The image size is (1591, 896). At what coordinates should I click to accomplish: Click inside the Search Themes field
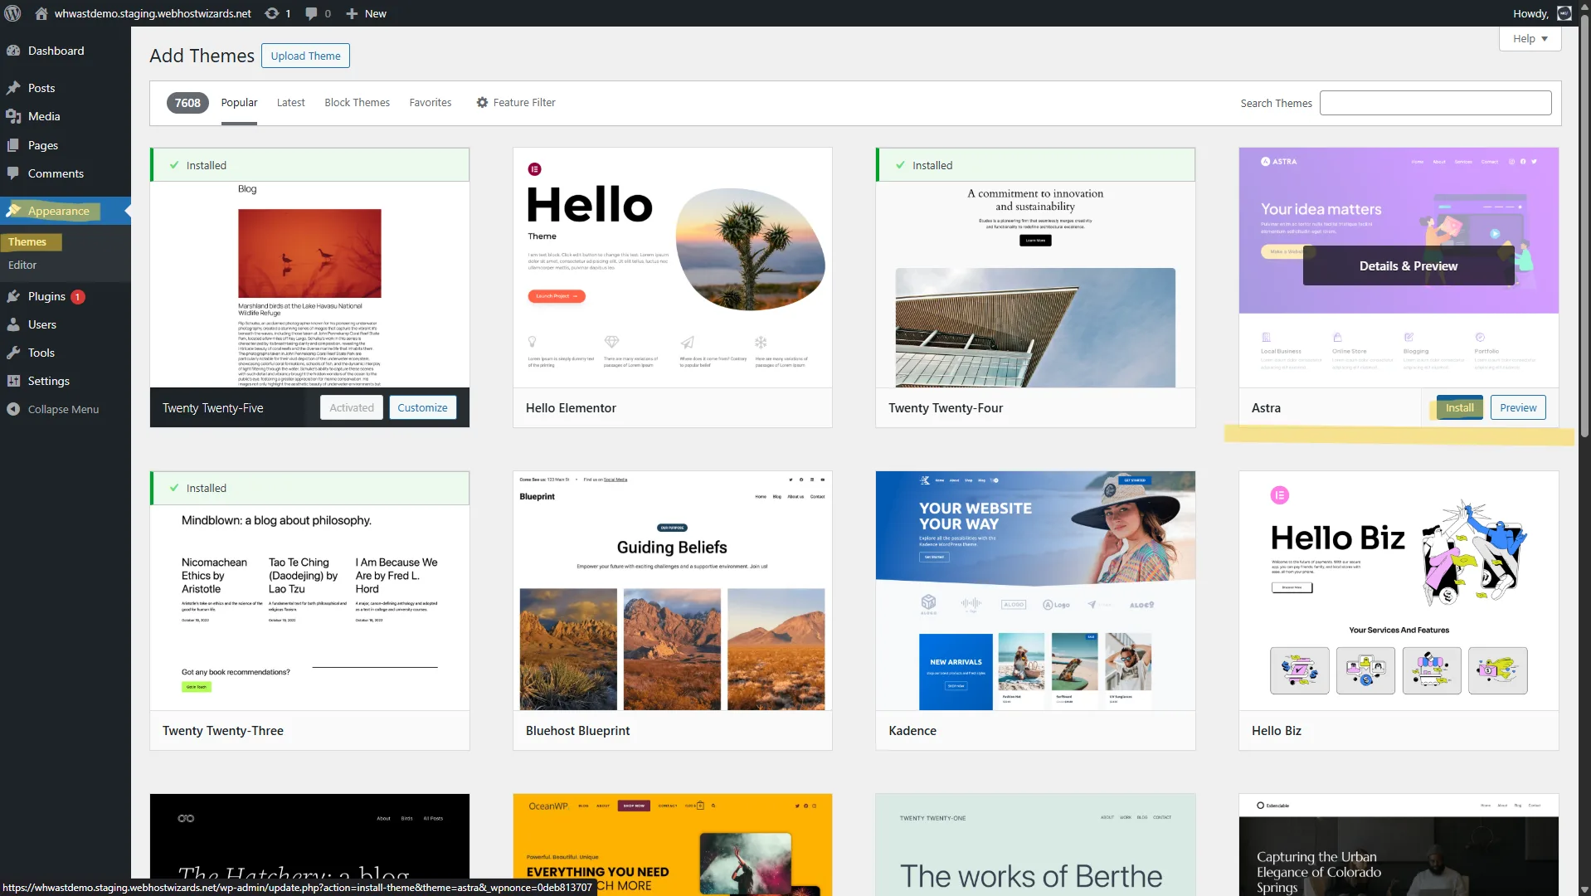pyautogui.click(x=1434, y=102)
